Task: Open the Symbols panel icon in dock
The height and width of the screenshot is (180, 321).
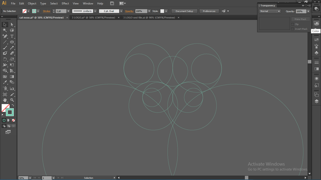Action: click(x=316, y=53)
